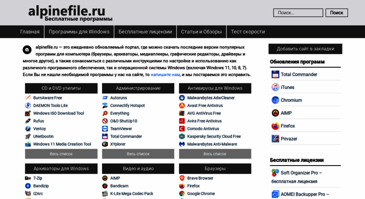Click the Ventoy icon
This screenshot has height=199, width=365.
[28, 128]
